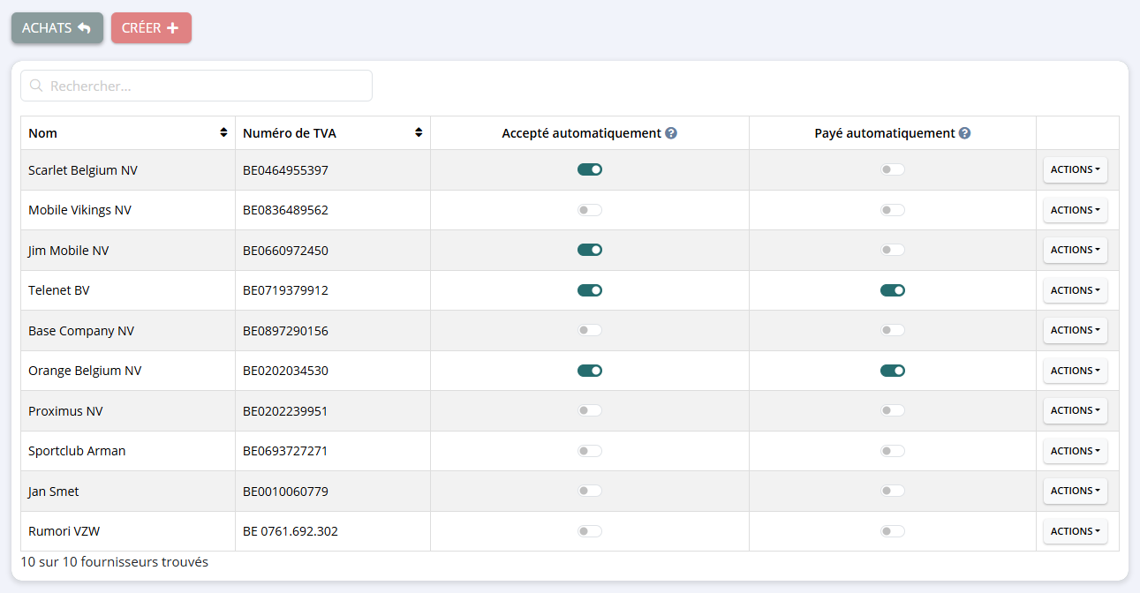Click the help icon beside Accepté automatiquement

pyautogui.click(x=671, y=133)
